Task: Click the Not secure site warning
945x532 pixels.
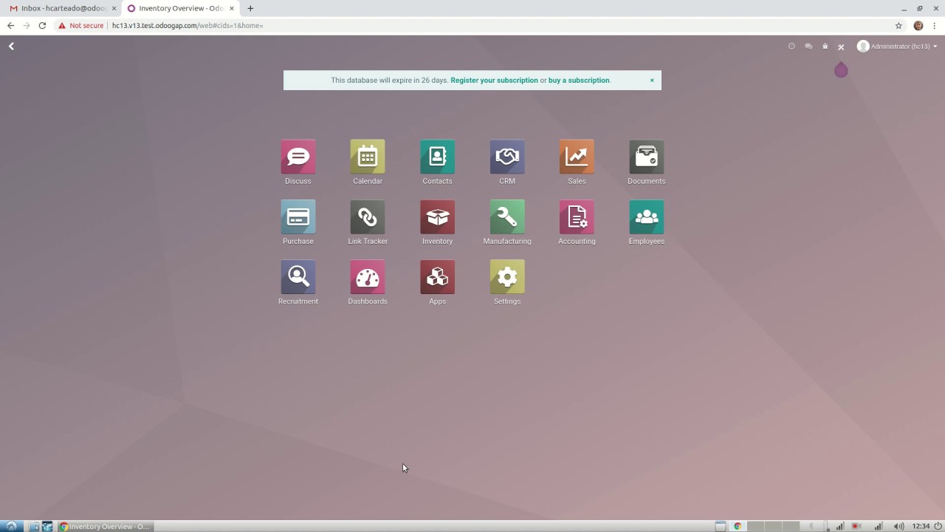Action: 81,25
